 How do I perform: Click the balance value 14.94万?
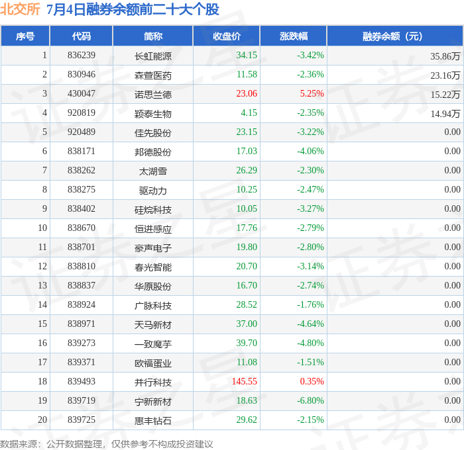[445, 114]
